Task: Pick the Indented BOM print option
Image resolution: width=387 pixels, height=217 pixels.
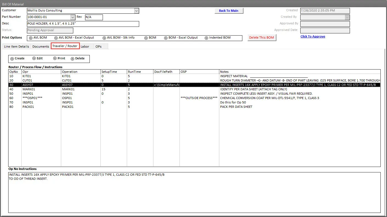Action: click(206, 38)
